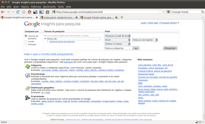The width and height of the screenshot is (205, 124).
Task: Open the Português (Brasil) language dropdown arrow
Action: tap(178, 23)
